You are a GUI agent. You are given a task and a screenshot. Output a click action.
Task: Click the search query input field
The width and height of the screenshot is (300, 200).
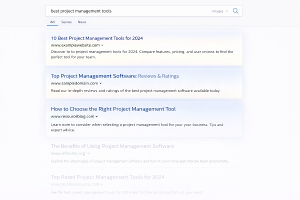125,10
